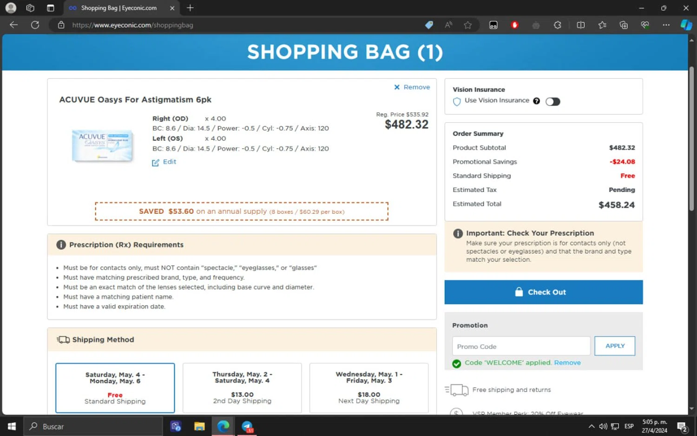This screenshot has height=436, width=697.
Task: Open Browser essentials heart icon
Action: pos(645,25)
